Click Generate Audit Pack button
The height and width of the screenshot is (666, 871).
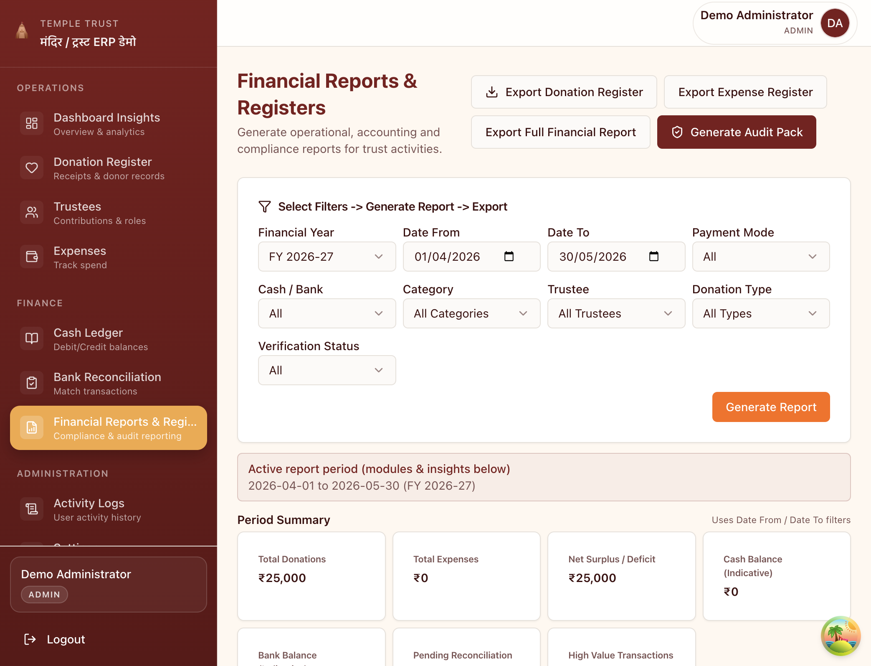(737, 132)
